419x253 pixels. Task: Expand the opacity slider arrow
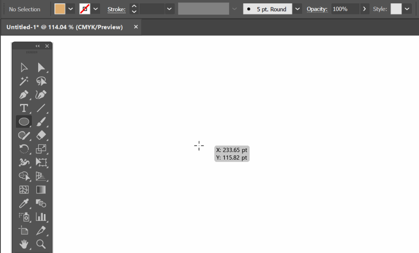pyautogui.click(x=365, y=9)
